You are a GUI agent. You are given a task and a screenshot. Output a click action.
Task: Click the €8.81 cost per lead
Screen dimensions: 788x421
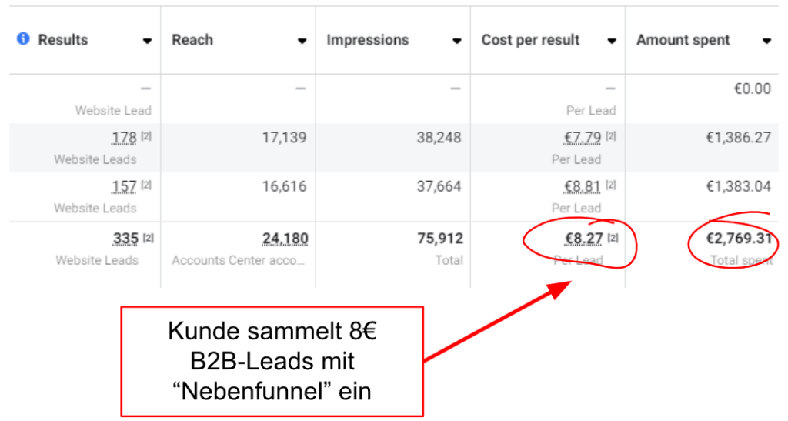point(583,186)
